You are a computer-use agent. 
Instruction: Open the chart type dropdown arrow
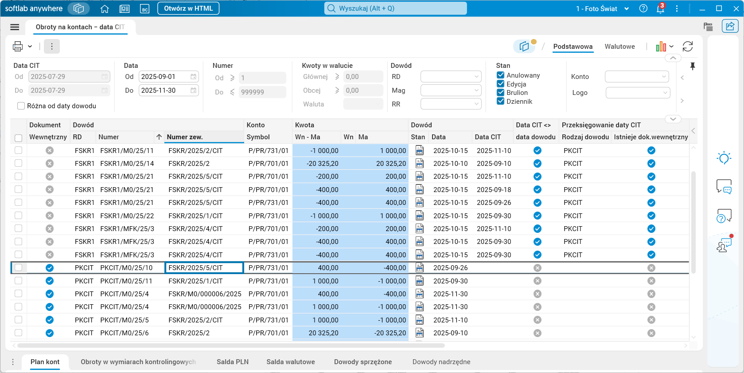[x=671, y=47]
